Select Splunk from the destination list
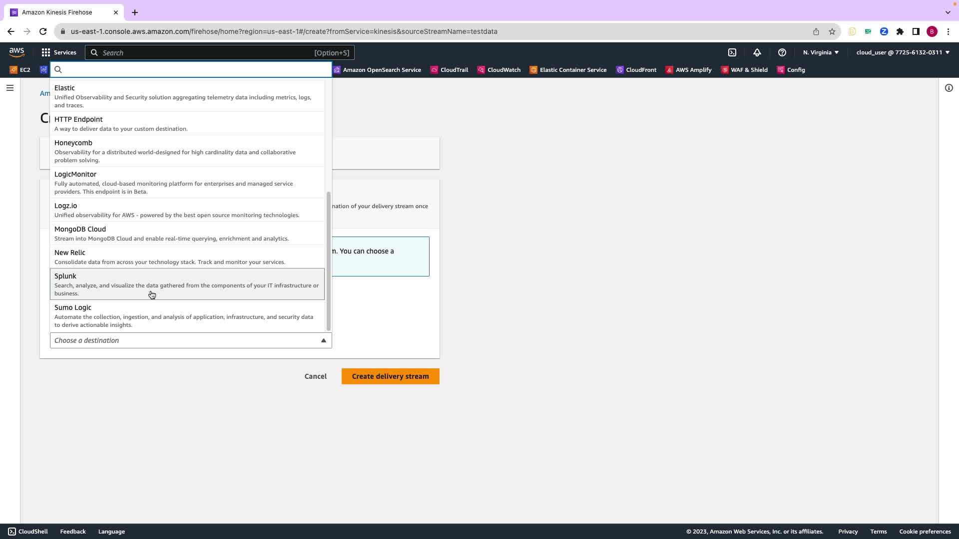The height and width of the screenshot is (539, 959). pos(187,284)
